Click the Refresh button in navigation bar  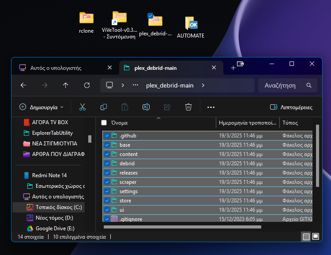tap(87, 85)
